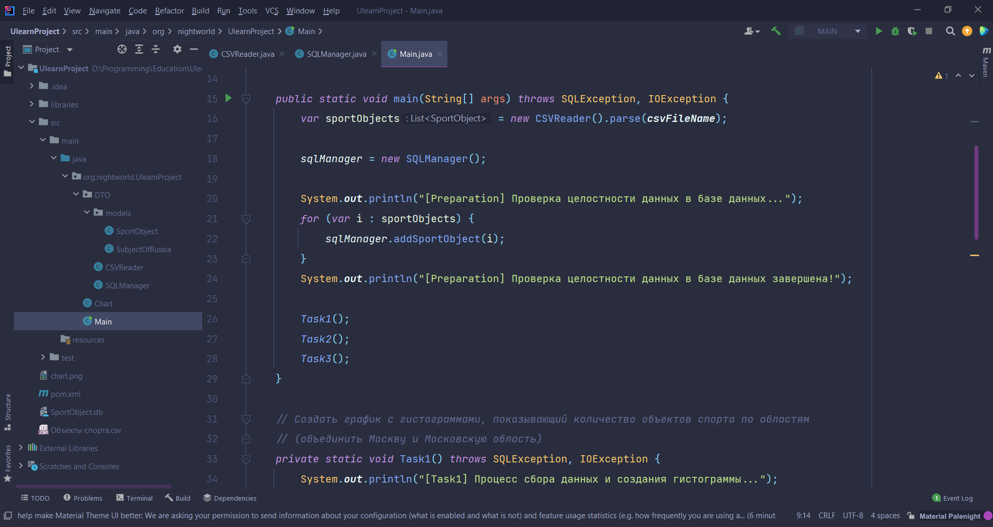
Task: Expand the Scratches and Consoles node
Action: pos(21,466)
